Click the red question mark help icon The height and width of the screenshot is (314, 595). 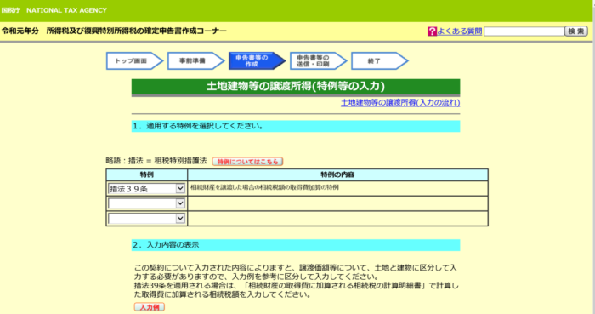[x=432, y=31]
